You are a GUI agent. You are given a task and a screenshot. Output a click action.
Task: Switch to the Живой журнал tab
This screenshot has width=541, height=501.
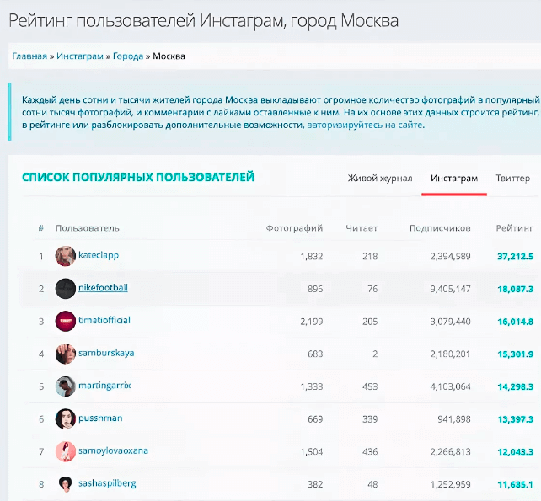click(x=380, y=179)
